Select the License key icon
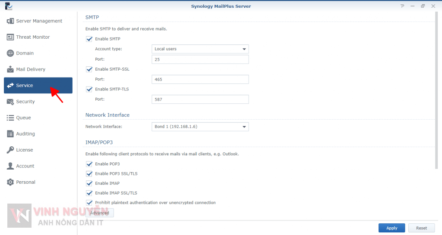This screenshot has width=442, height=235. pos(10,150)
